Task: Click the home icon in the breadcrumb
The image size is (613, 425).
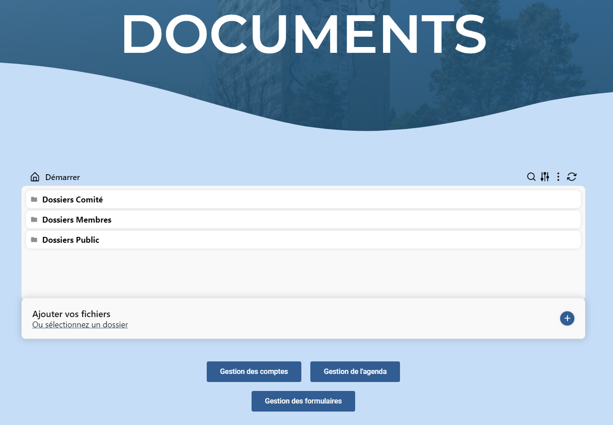Action: pos(35,177)
